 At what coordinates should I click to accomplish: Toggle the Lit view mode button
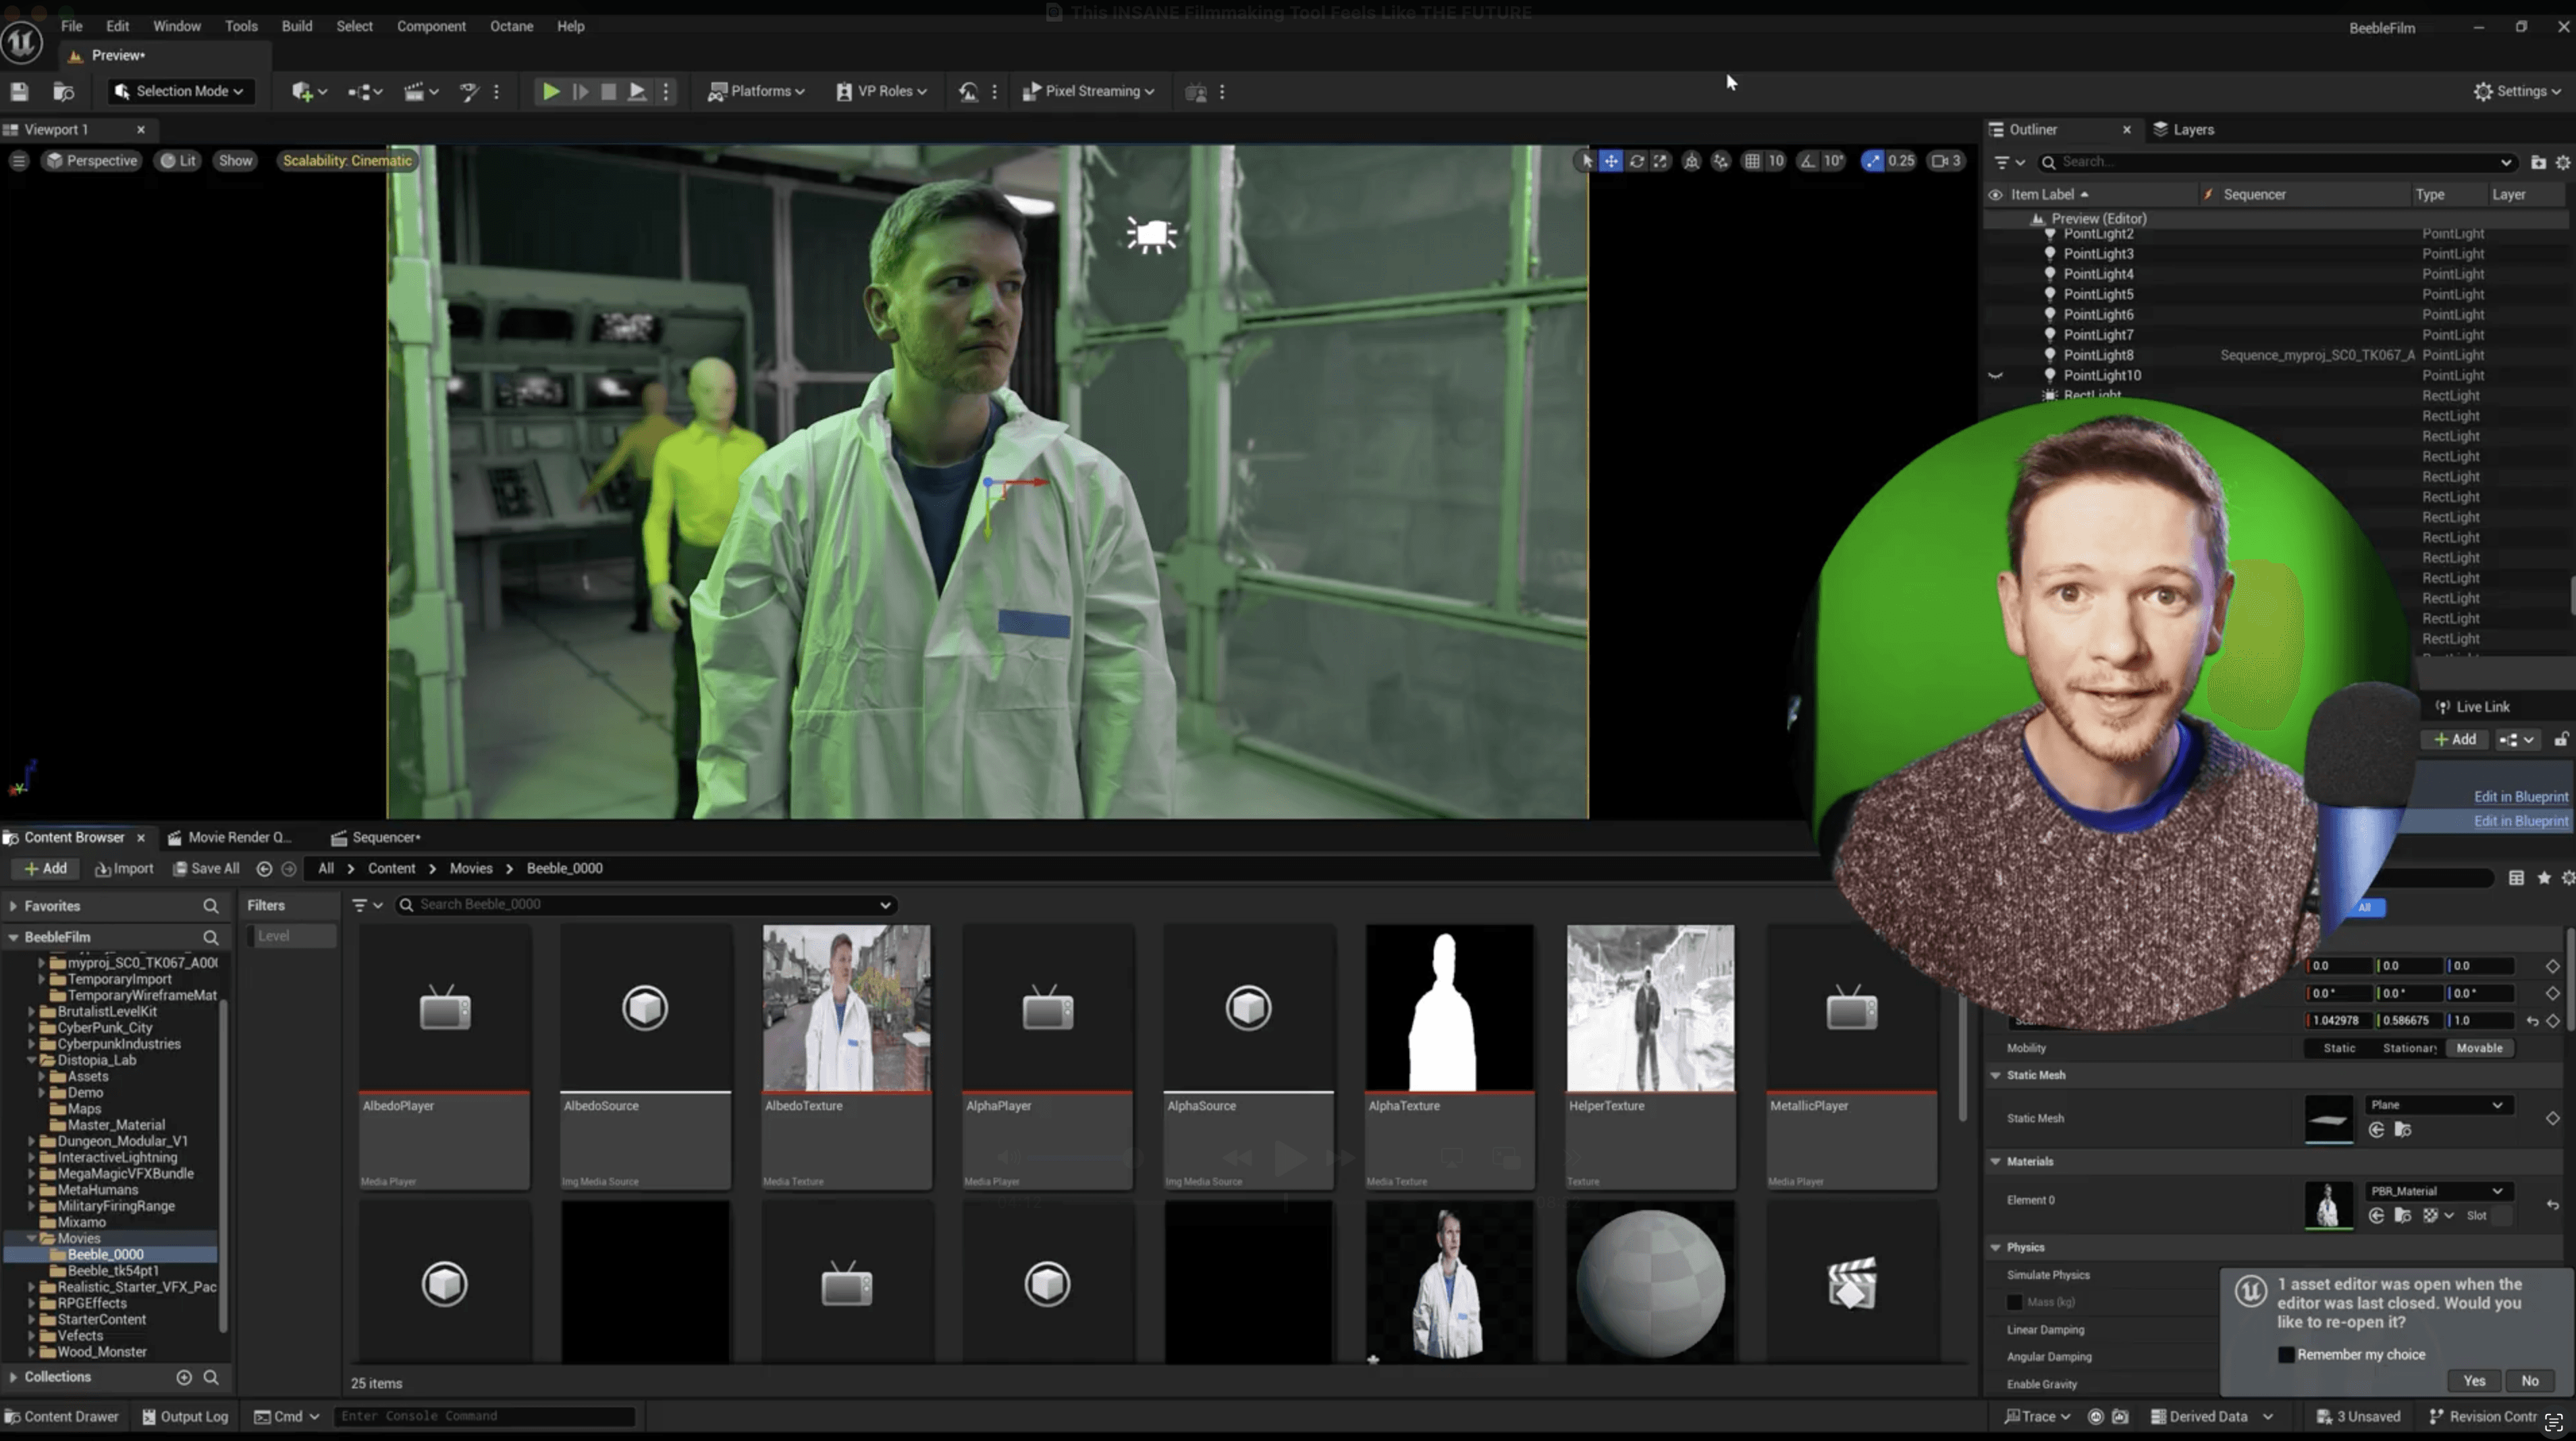(x=179, y=160)
